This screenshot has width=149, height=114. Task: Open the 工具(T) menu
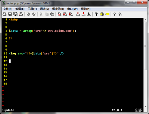point(32,9)
